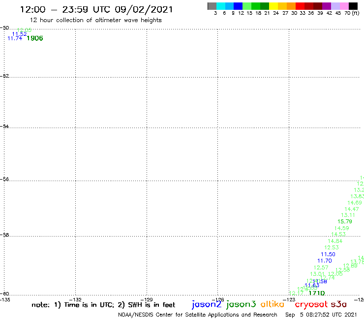Pick the purple legend swatch
This screenshot has width=364, height=319.
[x=327, y=6]
